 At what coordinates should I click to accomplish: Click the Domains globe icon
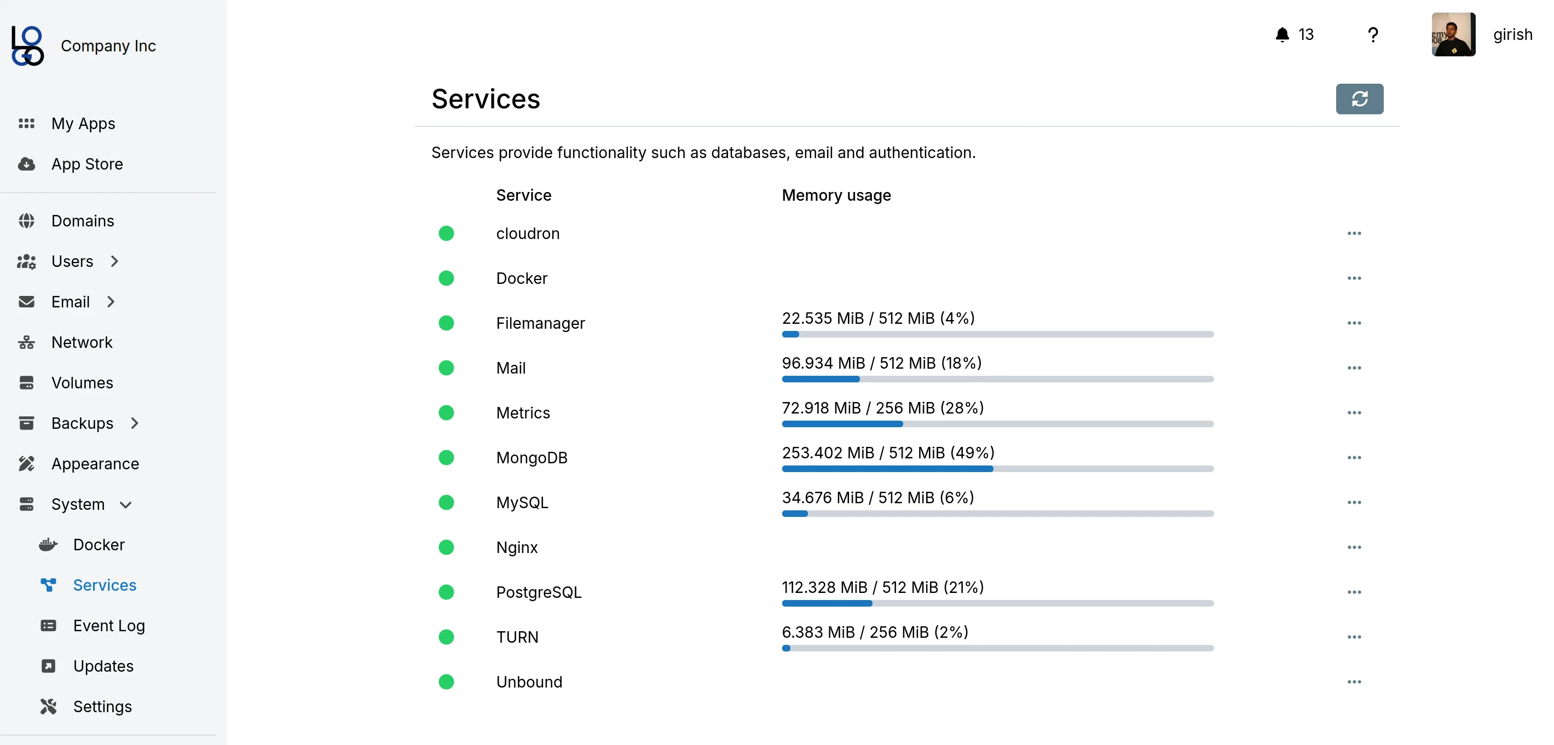26,220
